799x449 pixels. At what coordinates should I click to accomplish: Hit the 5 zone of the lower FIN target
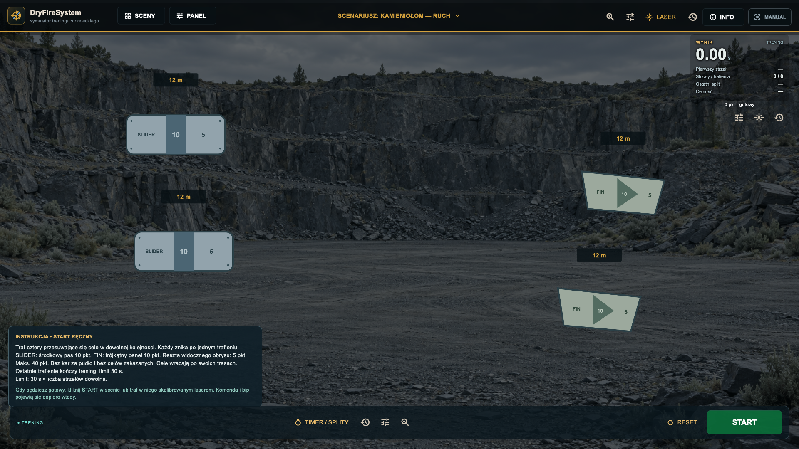point(626,312)
